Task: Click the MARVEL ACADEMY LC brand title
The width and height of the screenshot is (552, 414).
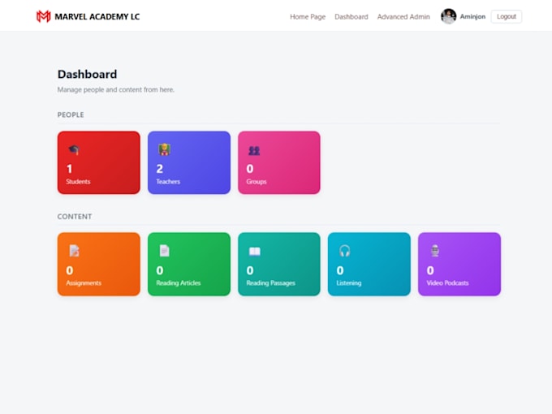Action: click(97, 16)
